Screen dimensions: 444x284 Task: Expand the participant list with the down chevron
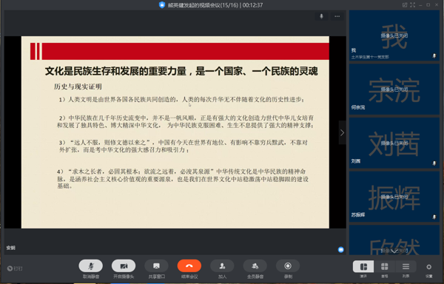pyautogui.click(x=394, y=251)
